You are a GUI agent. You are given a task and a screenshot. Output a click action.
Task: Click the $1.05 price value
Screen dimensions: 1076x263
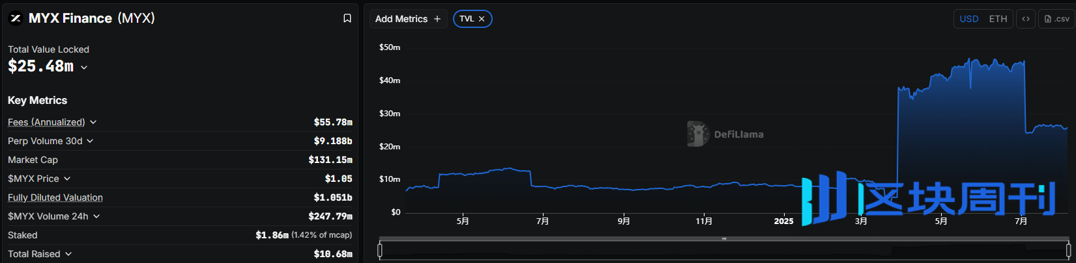pyautogui.click(x=339, y=179)
